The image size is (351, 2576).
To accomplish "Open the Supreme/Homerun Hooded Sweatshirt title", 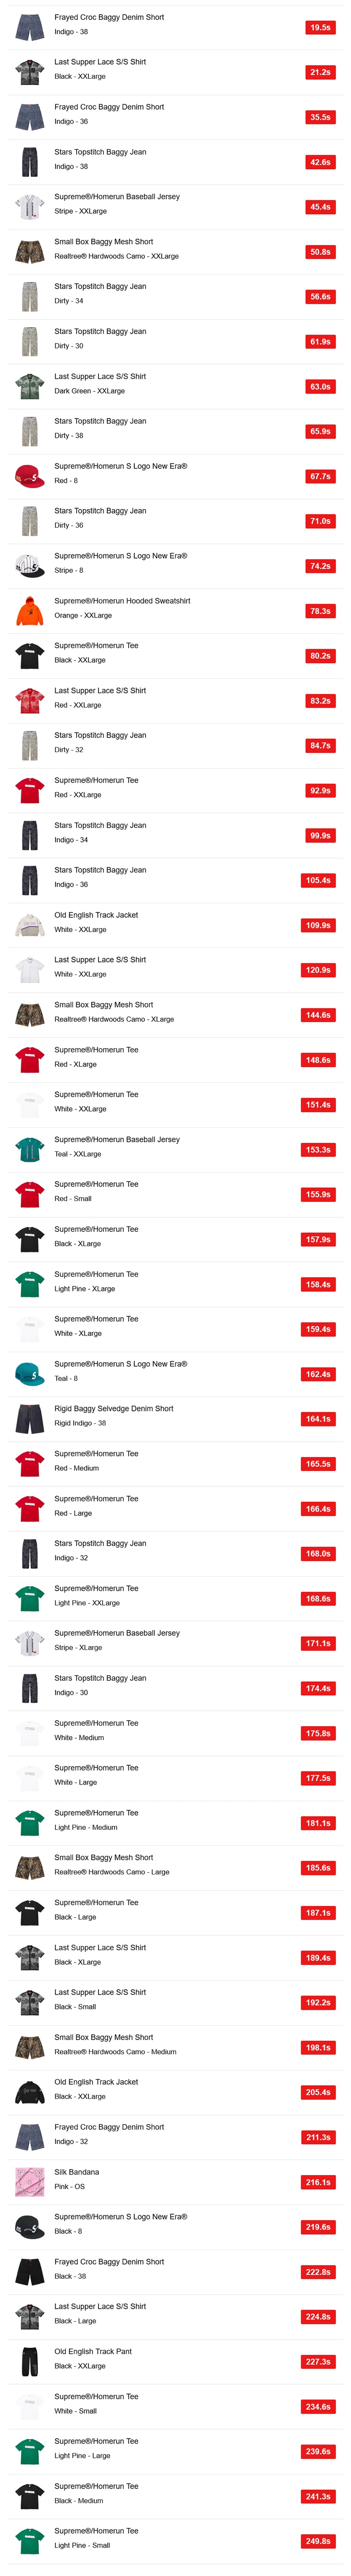I will pyautogui.click(x=122, y=601).
